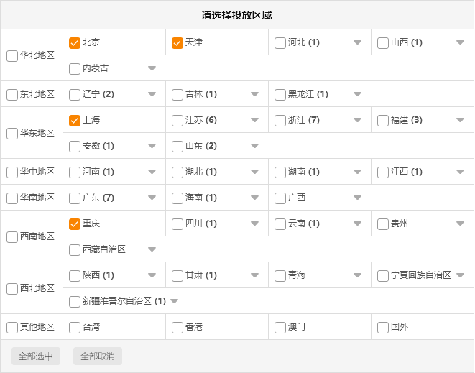Image resolution: width=475 pixels, height=373 pixels.
Task: Expand the 甘肃 dropdown arrow
Action: [x=255, y=275]
